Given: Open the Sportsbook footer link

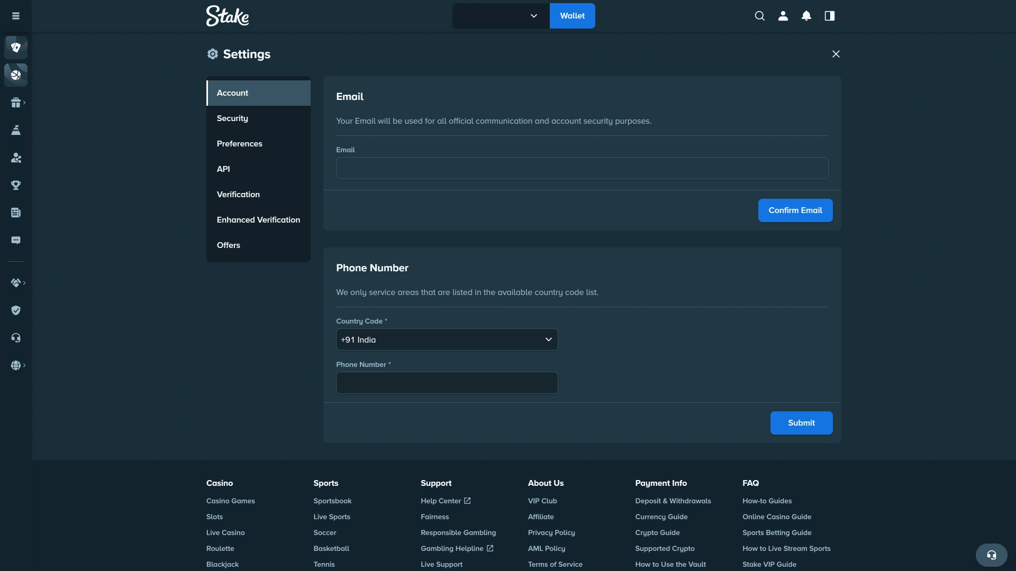Looking at the screenshot, I should pos(332,501).
